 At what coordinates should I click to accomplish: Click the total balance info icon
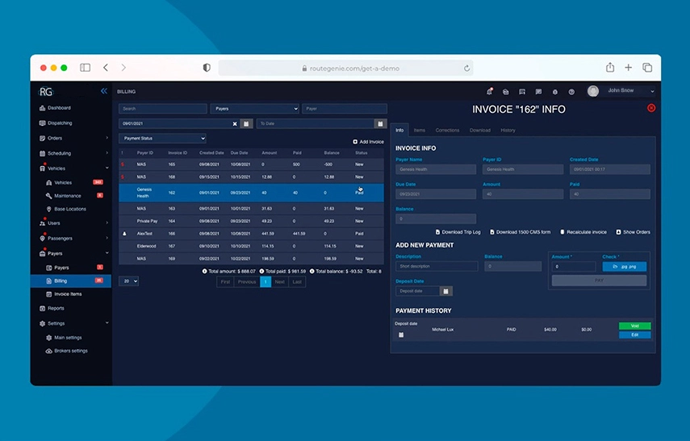coord(312,271)
